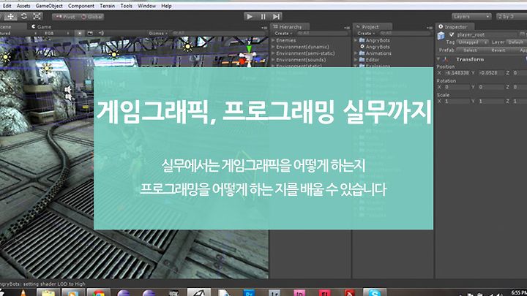Open Create dropdown in Hierarchy panel
This screenshot has width=527, height=296.
click(x=283, y=33)
